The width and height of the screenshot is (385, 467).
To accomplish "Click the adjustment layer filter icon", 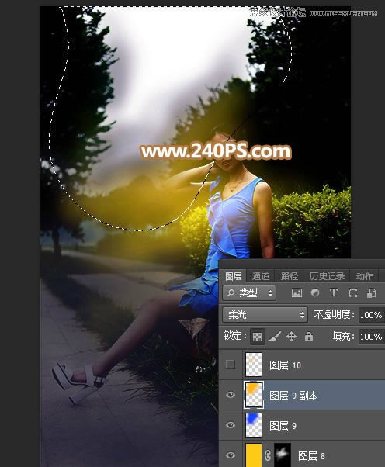I will click(315, 292).
